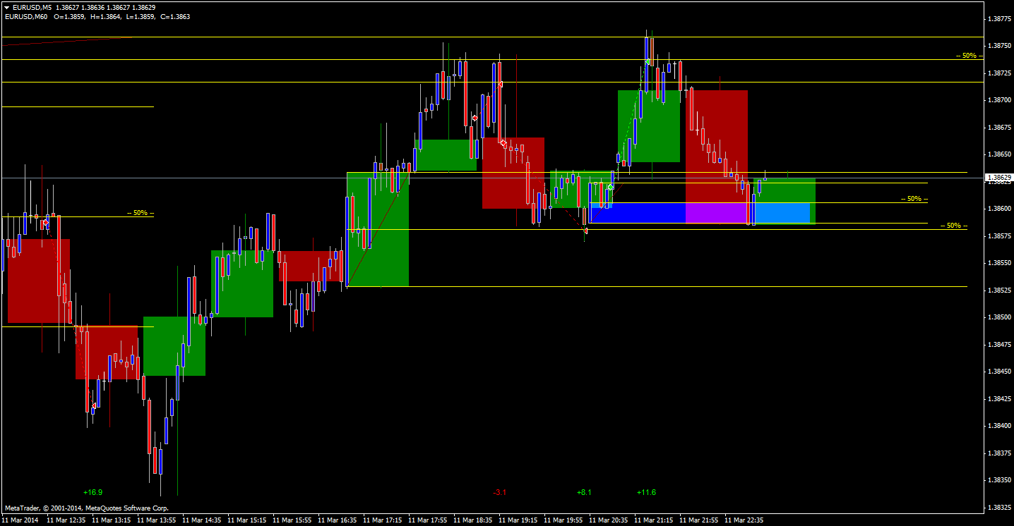Click the 1.38425 price axis label
The height and width of the screenshot is (526, 1014).
click(998, 399)
